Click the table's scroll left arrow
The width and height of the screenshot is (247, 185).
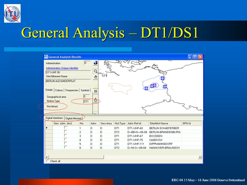[x=47, y=157]
